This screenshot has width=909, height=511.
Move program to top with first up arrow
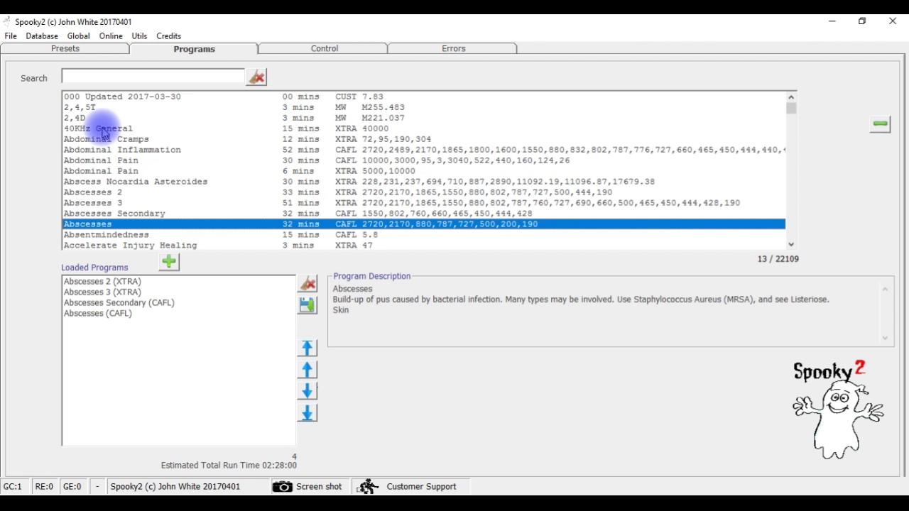[307, 348]
